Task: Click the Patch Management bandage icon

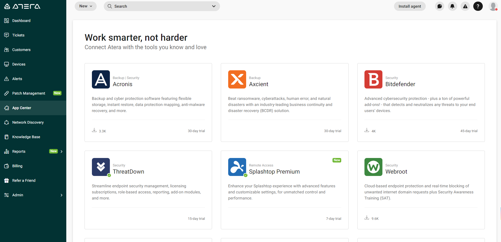Action: (x=7, y=93)
